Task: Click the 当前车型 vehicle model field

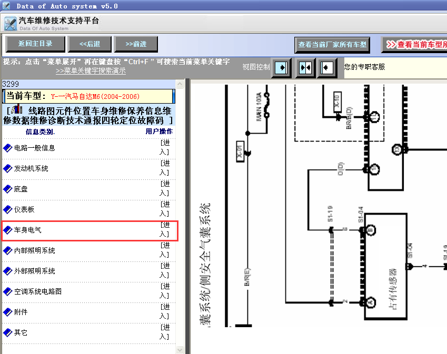Action: click(88, 96)
